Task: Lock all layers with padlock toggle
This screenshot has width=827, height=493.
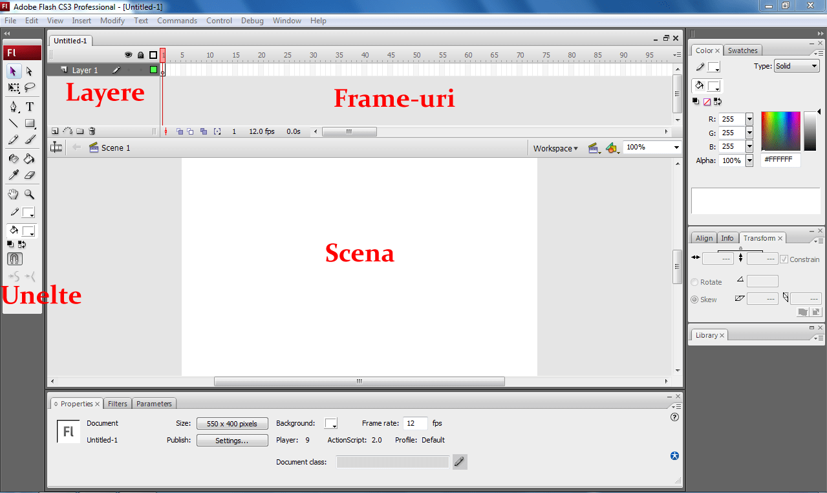Action: tap(140, 55)
